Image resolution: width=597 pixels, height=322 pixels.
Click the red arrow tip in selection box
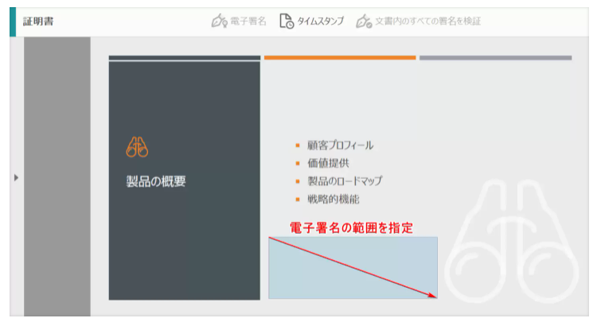pos(435,297)
